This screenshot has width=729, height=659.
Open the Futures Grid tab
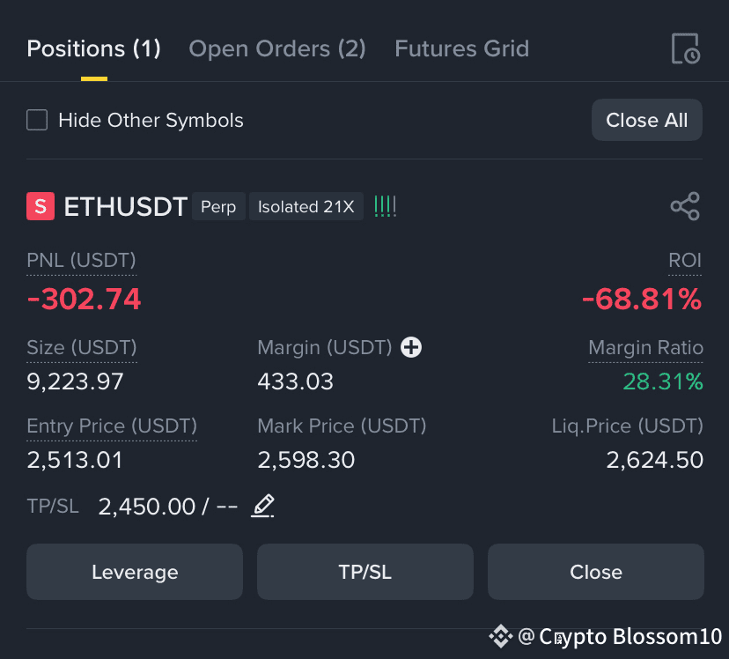(461, 48)
